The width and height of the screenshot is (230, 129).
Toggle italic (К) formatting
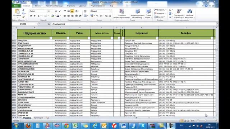pyautogui.click(x=34, y=16)
